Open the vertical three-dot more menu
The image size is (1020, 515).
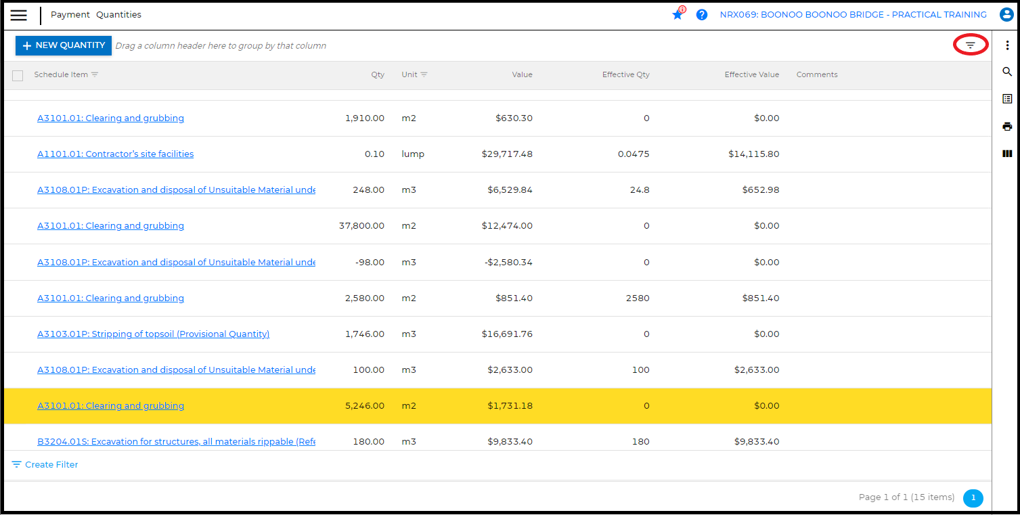(1007, 45)
